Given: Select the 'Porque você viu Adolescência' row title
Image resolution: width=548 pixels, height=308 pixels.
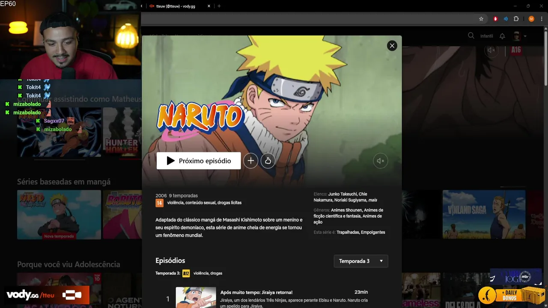Looking at the screenshot, I should click(x=68, y=264).
